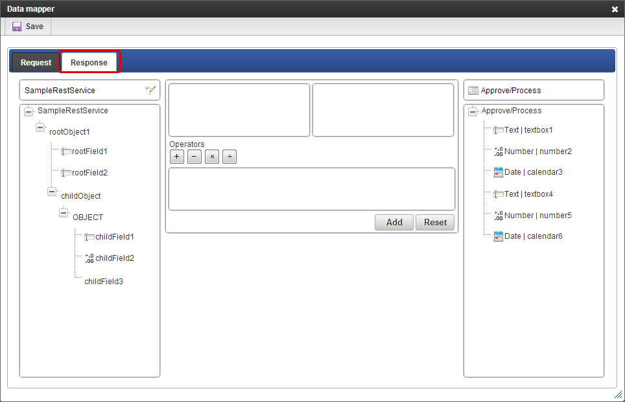Close the Data mapper dialog
625x402 pixels.
[615, 9]
